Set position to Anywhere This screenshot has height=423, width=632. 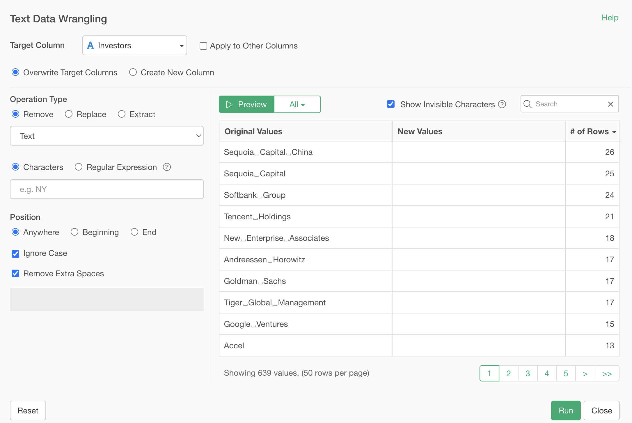[15, 232]
